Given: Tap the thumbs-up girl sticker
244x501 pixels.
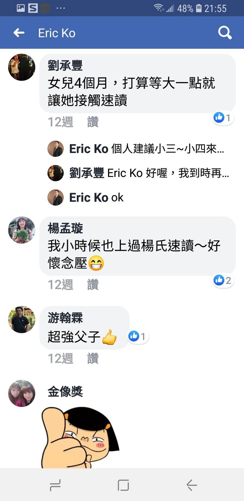Looking at the screenshot, I should point(80,437).
